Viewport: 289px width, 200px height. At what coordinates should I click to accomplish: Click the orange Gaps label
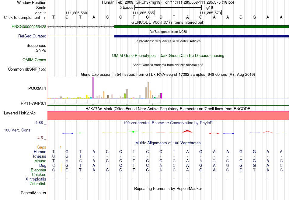41,147
